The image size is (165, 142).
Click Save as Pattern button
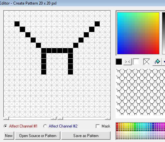click(86, 136)
